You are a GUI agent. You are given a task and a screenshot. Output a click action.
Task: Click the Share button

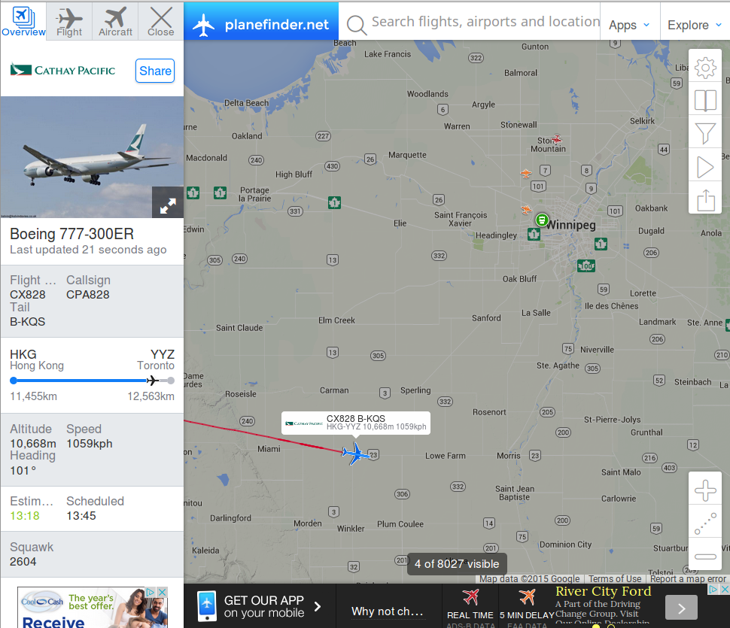[x=155, y=71]
